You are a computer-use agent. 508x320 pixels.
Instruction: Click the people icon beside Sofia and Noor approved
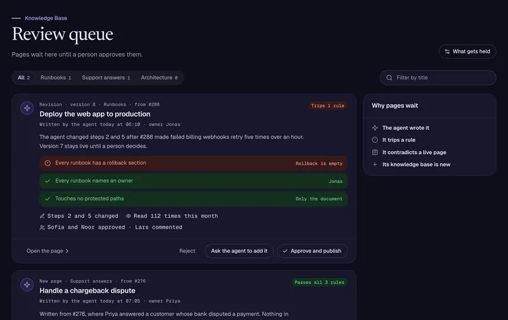[x=42, y=227]
